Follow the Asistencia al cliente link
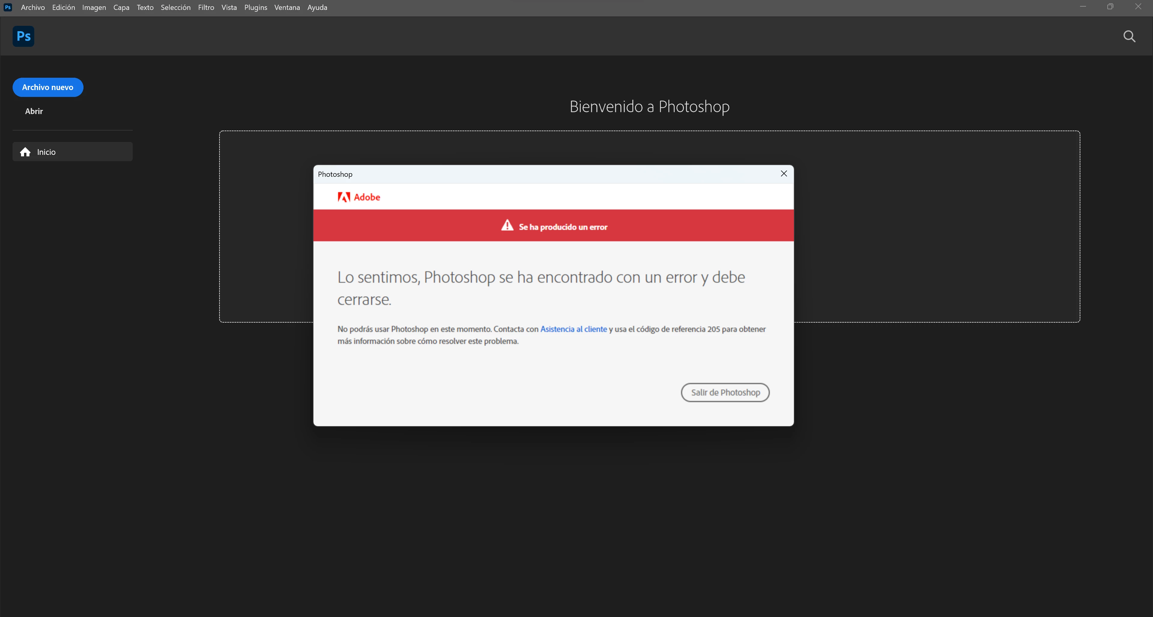The image size is (1153, 617). click(x=573, y=329)
